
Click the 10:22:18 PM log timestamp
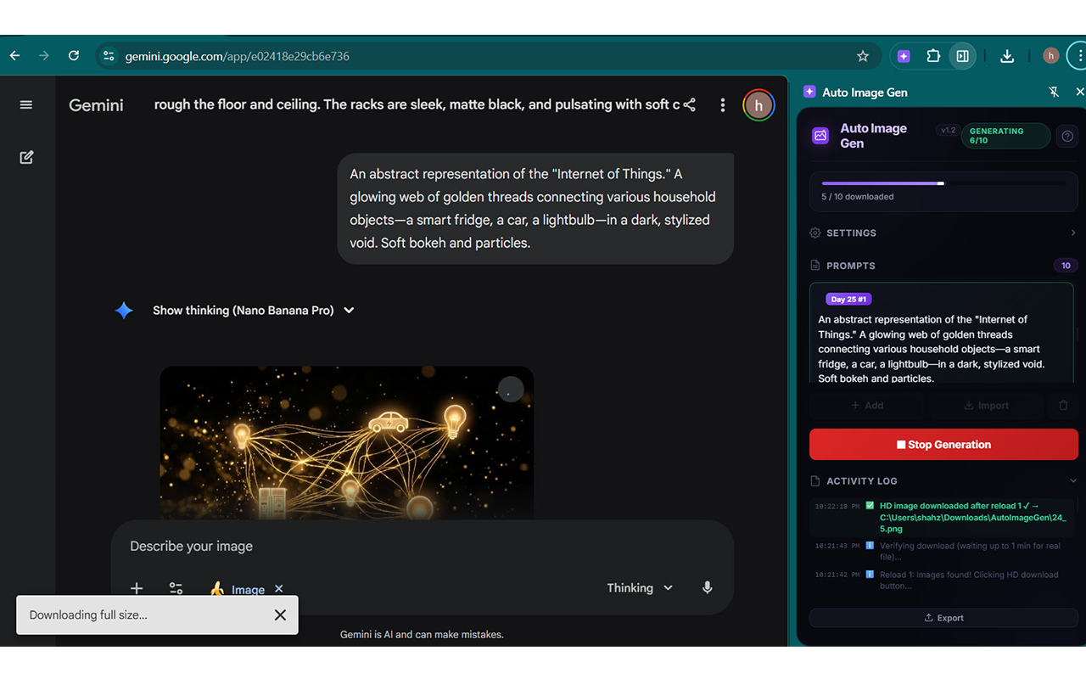click(837, 507)
